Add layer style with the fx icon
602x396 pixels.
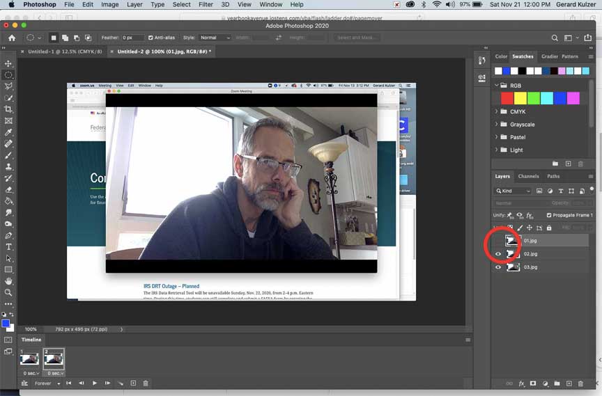521,383
